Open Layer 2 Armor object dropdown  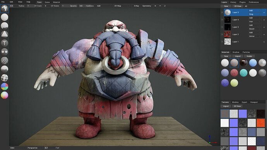click(x=255, y=36)
